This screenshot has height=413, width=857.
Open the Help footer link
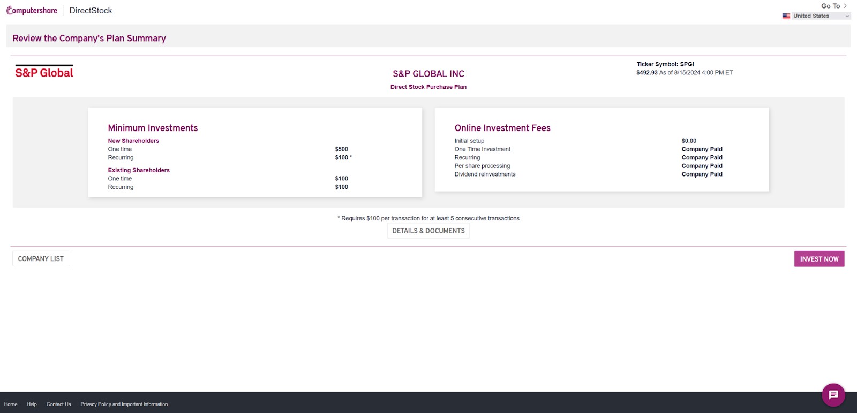point(32,404)
